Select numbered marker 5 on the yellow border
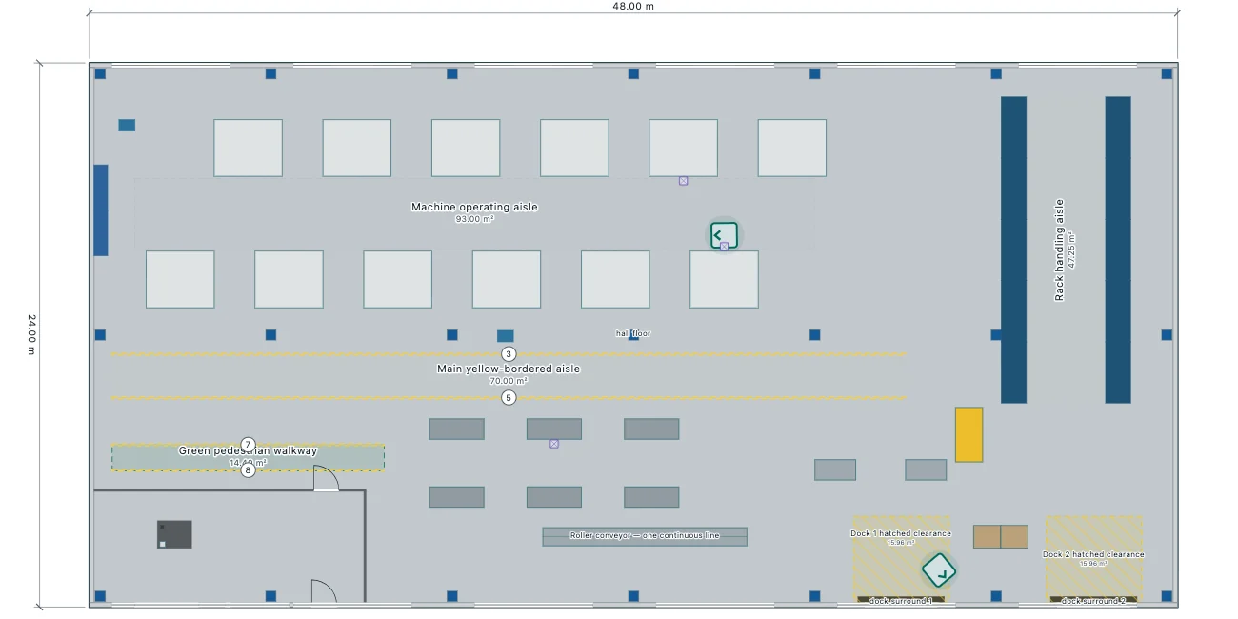 509,397
